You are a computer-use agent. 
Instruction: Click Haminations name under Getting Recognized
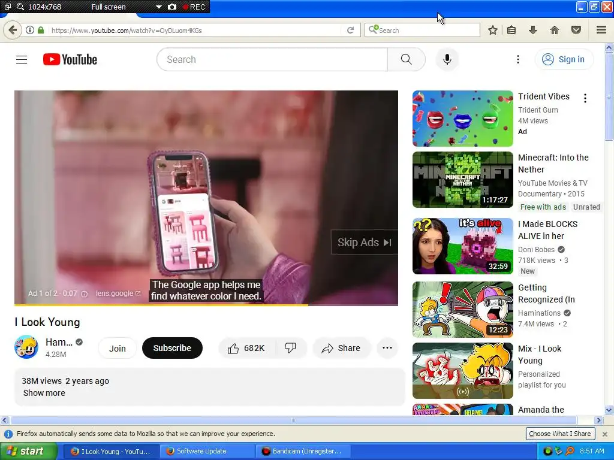(x=539, y=313)
